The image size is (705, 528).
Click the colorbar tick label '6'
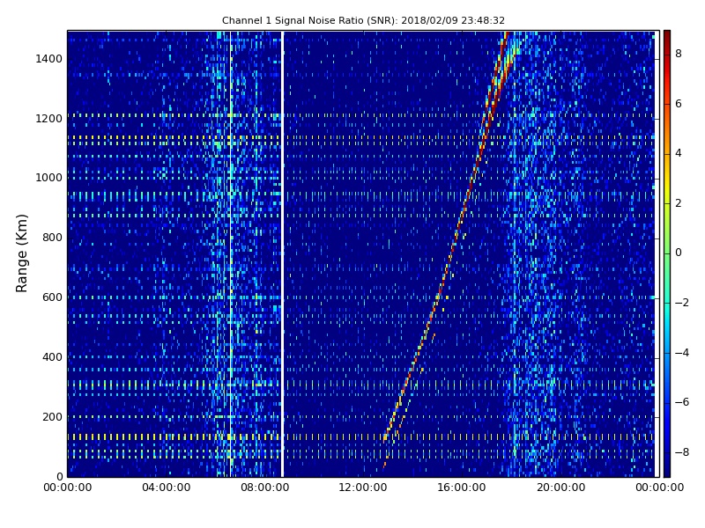pos(678,104)
